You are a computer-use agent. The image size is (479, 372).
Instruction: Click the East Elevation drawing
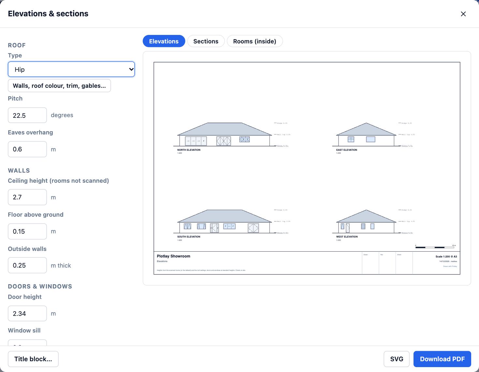click(x=366, y=134)
